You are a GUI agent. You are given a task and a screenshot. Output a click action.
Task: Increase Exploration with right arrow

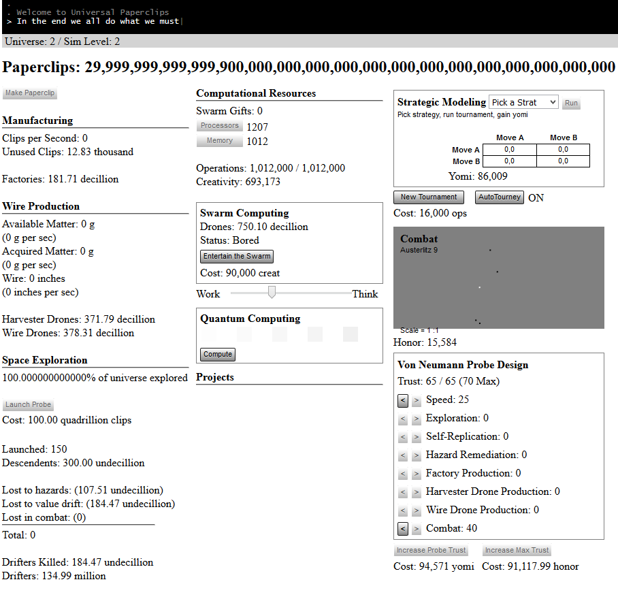pyautogui.click(x=417, y=419)
